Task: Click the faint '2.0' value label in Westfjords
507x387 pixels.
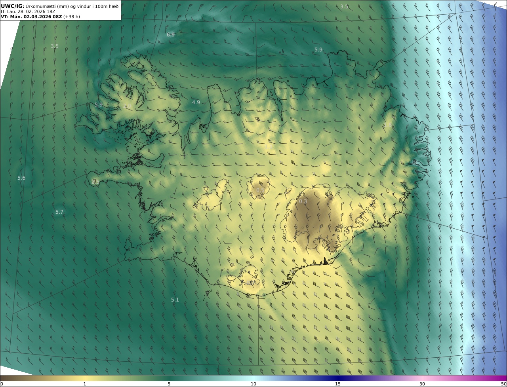Action: 127,106
